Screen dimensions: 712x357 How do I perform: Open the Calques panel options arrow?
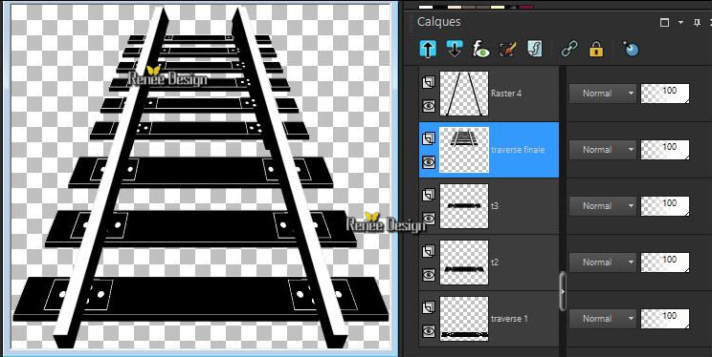tap(680, 22)
